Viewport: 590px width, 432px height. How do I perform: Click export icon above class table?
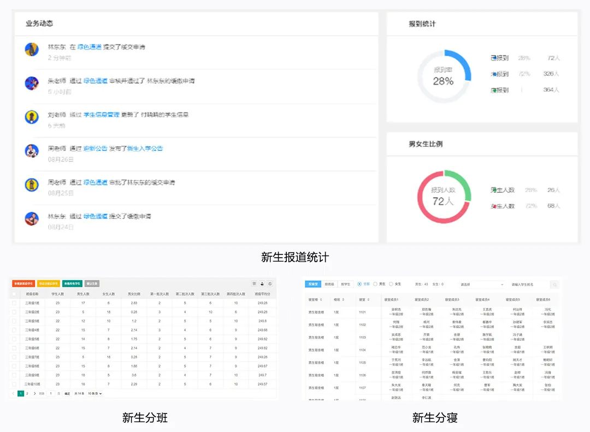click(262, 284)
